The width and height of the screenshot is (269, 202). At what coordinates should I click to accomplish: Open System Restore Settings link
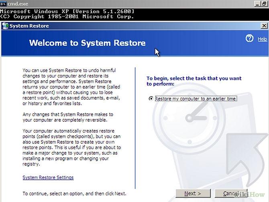tap(48, 177)
